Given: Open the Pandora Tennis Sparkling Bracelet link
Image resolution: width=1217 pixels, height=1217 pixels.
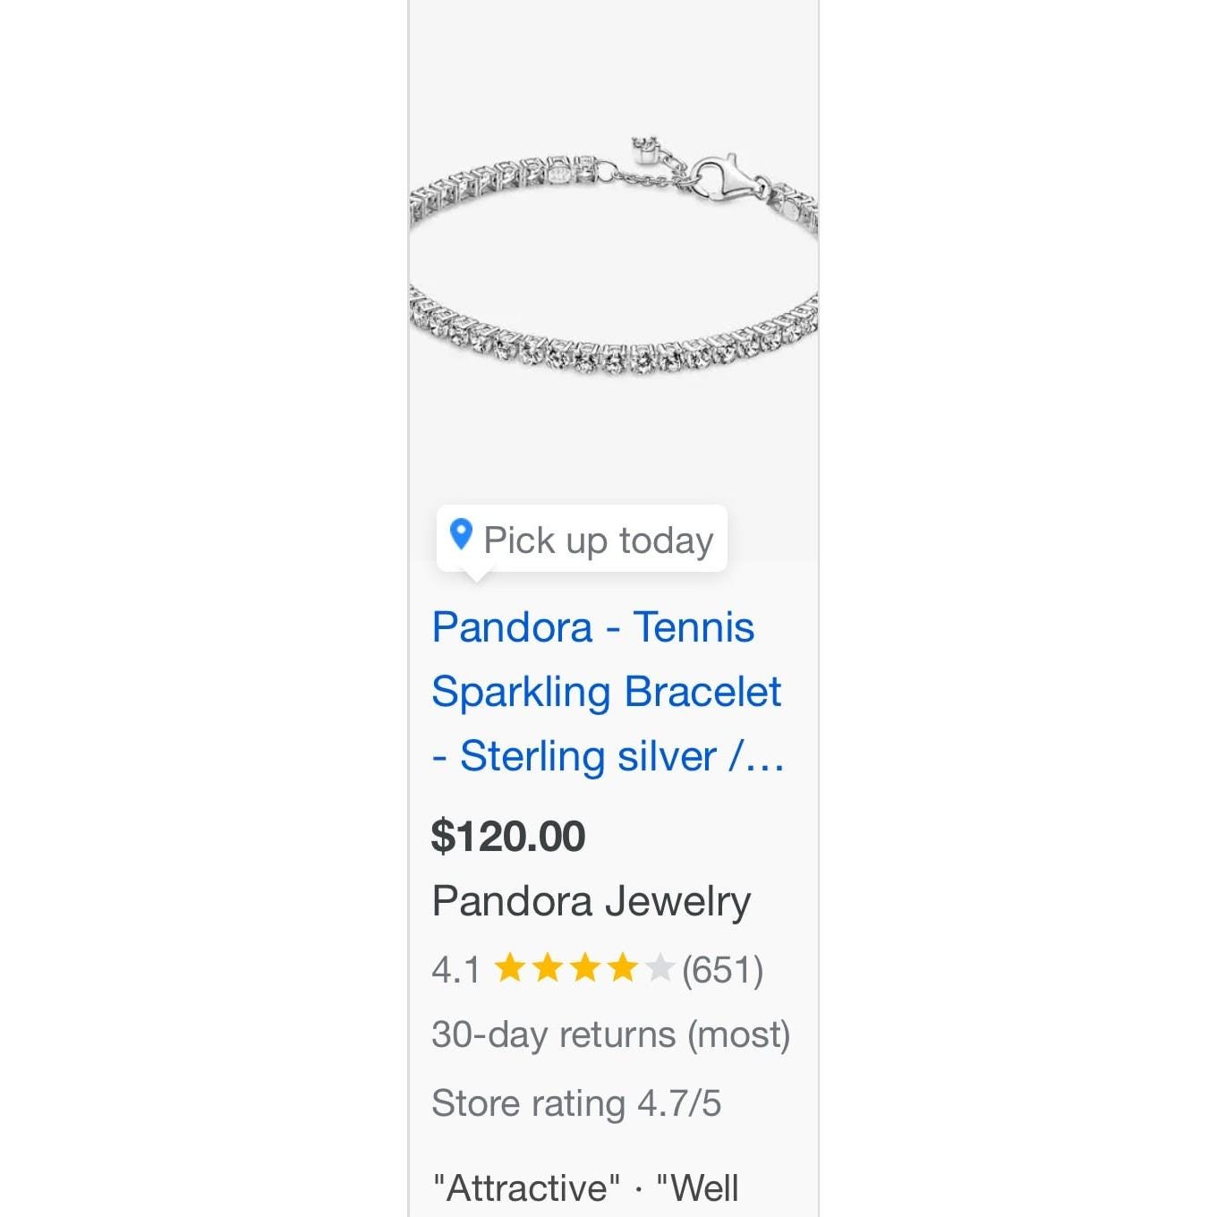Looking at the screenshot, I should coord(608,691).
